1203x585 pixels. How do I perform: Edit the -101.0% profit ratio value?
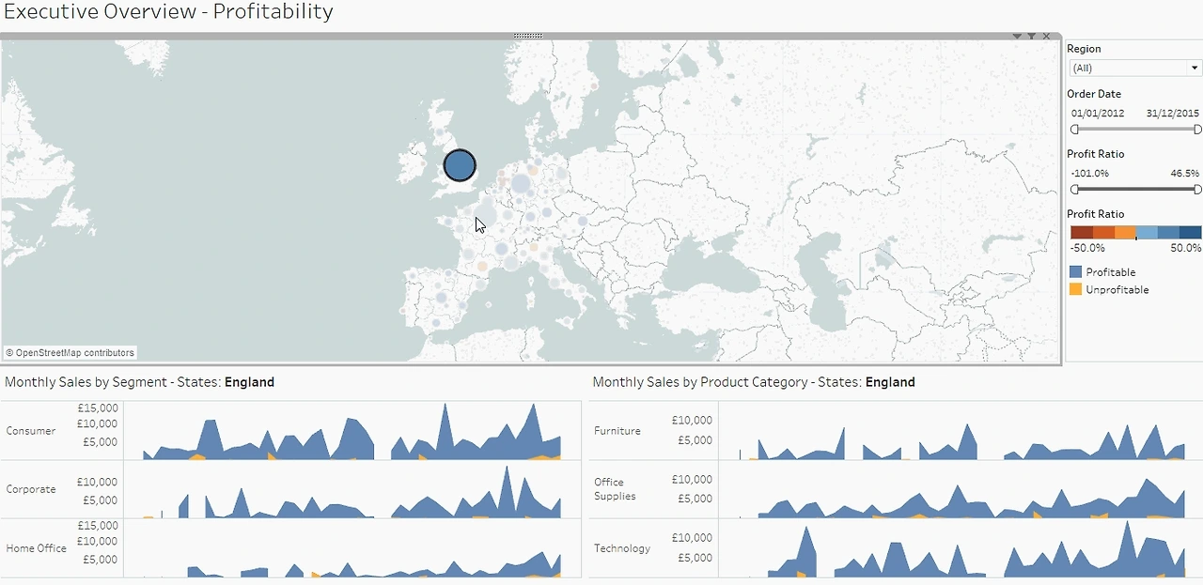pos(1090,173)
